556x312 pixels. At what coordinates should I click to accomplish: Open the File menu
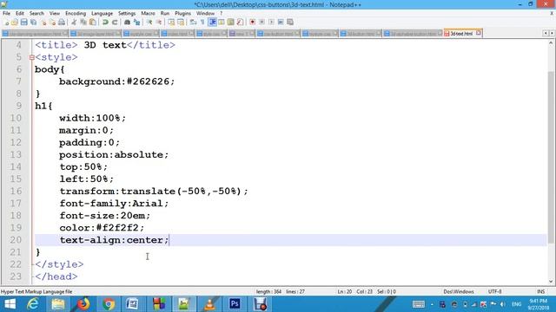click(6, 14)
